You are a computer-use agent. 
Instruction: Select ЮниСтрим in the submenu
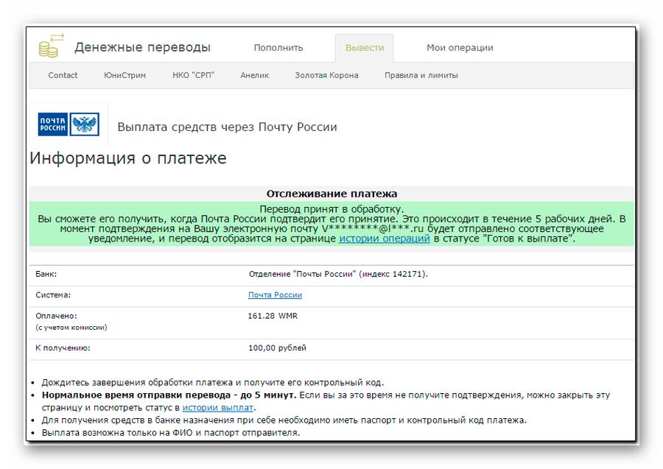[x=124, y=75]
